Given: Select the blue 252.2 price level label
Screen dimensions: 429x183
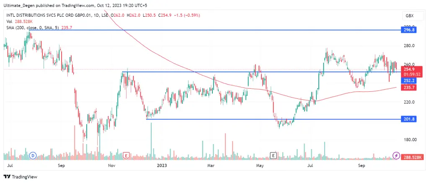Looking at the screenshot, I should pos(408,80).
